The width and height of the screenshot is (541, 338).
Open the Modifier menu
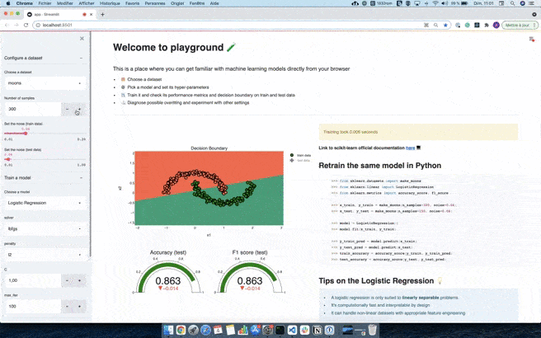tap(65, 3)
